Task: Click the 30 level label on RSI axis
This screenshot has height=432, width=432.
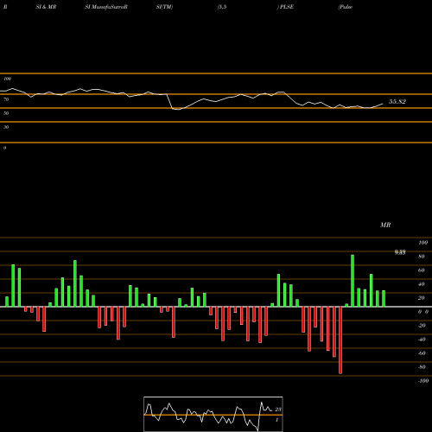Action: 6,127
